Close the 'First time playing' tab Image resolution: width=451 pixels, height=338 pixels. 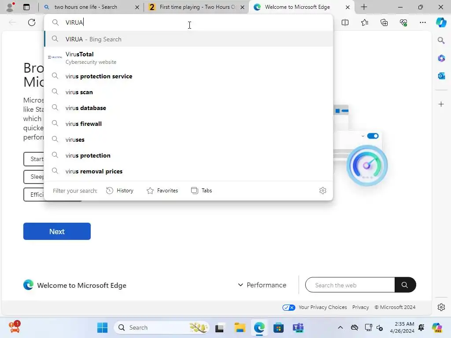tap(243, 7)
